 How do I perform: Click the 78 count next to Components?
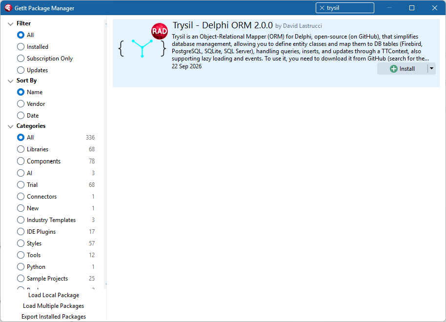(x=92, y=161)
